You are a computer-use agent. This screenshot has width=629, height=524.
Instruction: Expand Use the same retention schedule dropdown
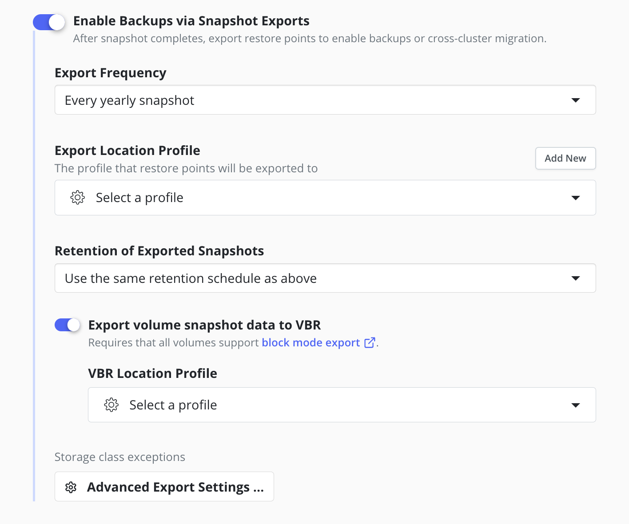point(325,278)
